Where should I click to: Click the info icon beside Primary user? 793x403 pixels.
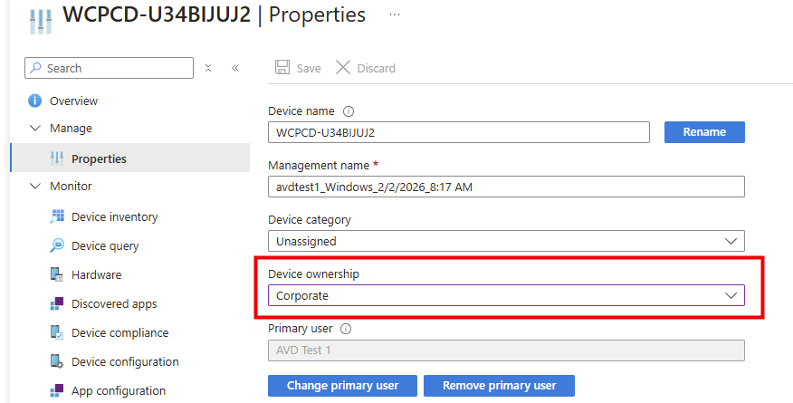[x=346, y=329]
